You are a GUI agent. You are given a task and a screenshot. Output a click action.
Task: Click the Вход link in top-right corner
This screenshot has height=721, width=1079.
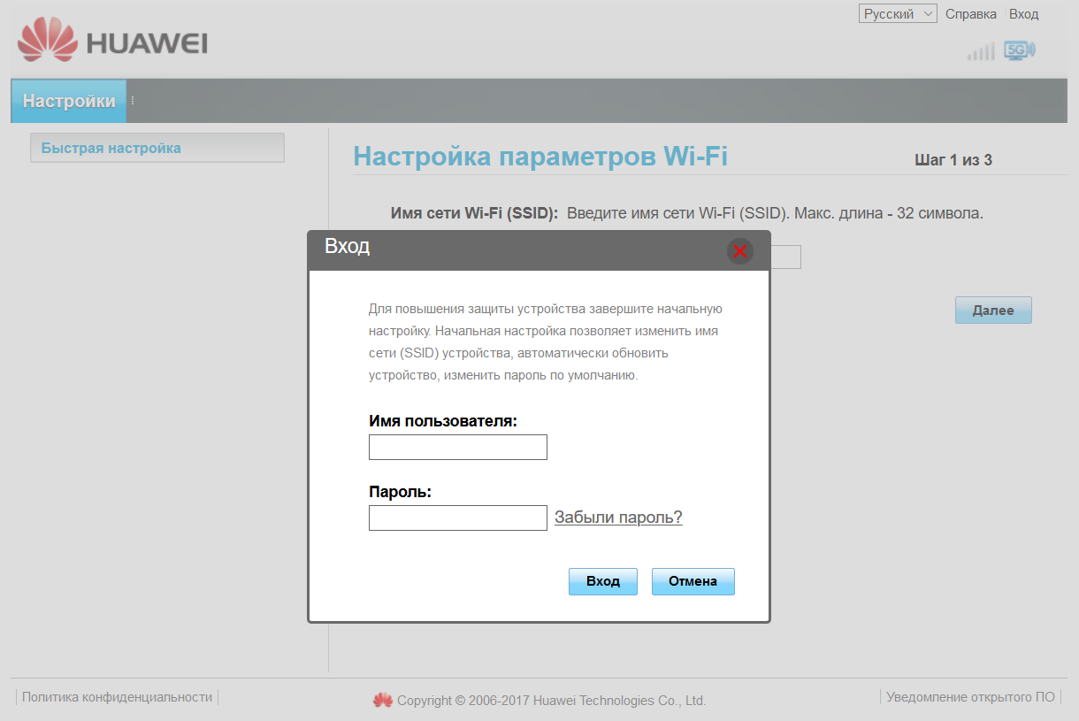tap(1023, 14)
